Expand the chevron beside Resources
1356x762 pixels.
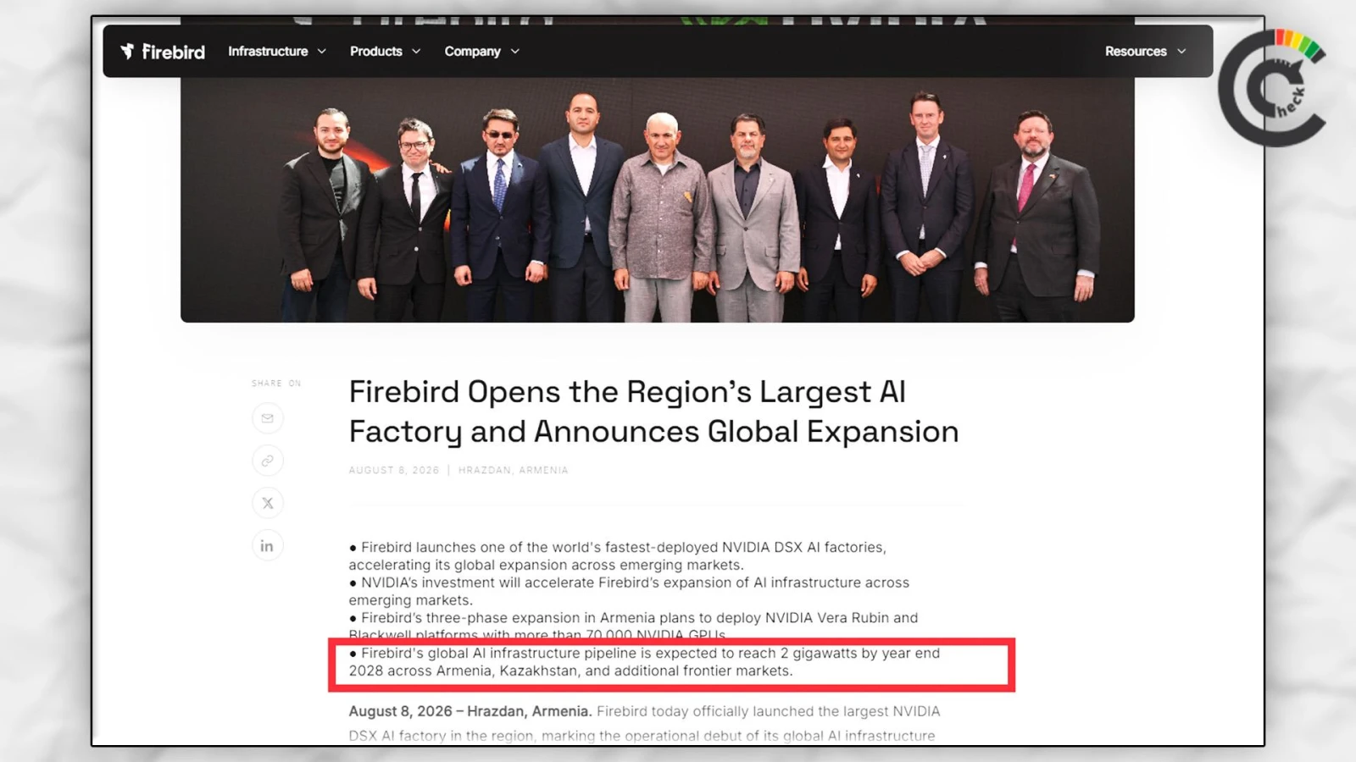[x=1181, y=52]
